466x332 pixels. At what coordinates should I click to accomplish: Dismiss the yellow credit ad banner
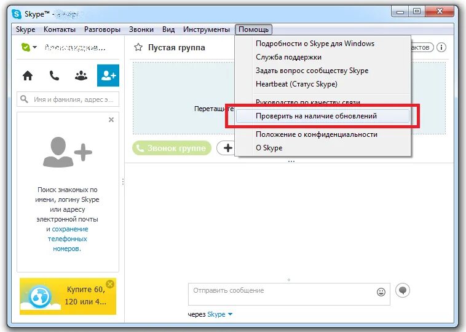110,284
